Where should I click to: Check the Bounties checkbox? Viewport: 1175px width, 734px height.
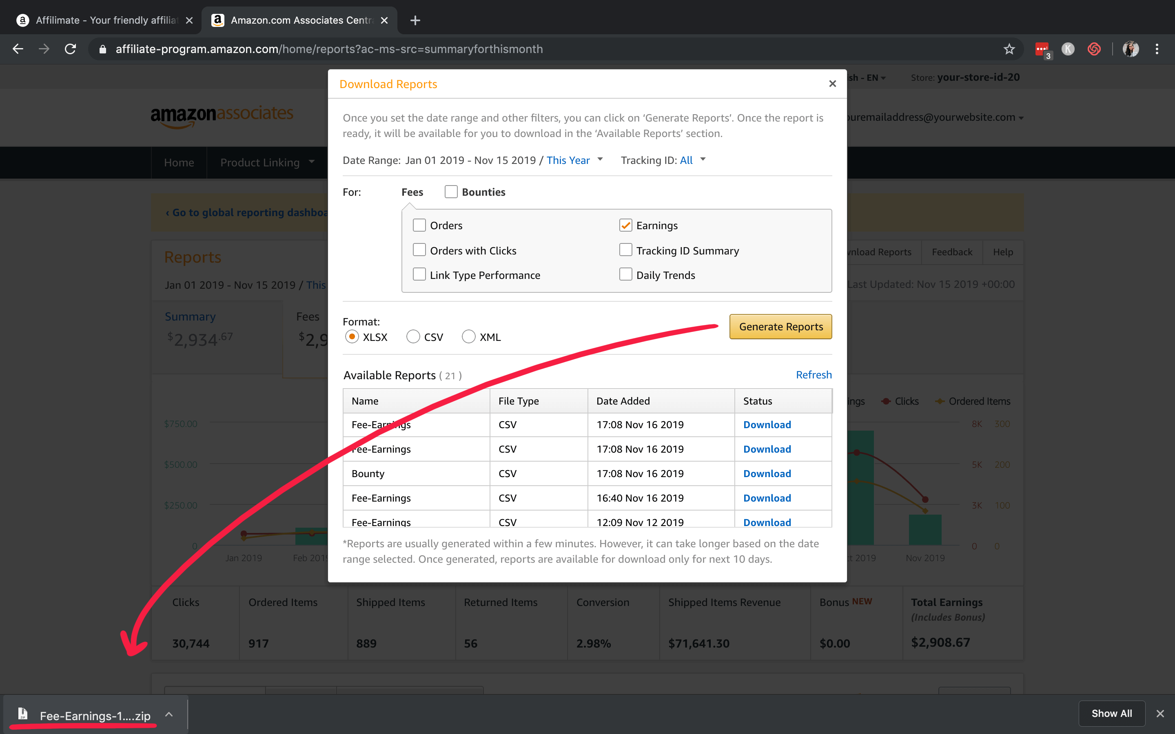pyautogui.click(x=451, y=192)
